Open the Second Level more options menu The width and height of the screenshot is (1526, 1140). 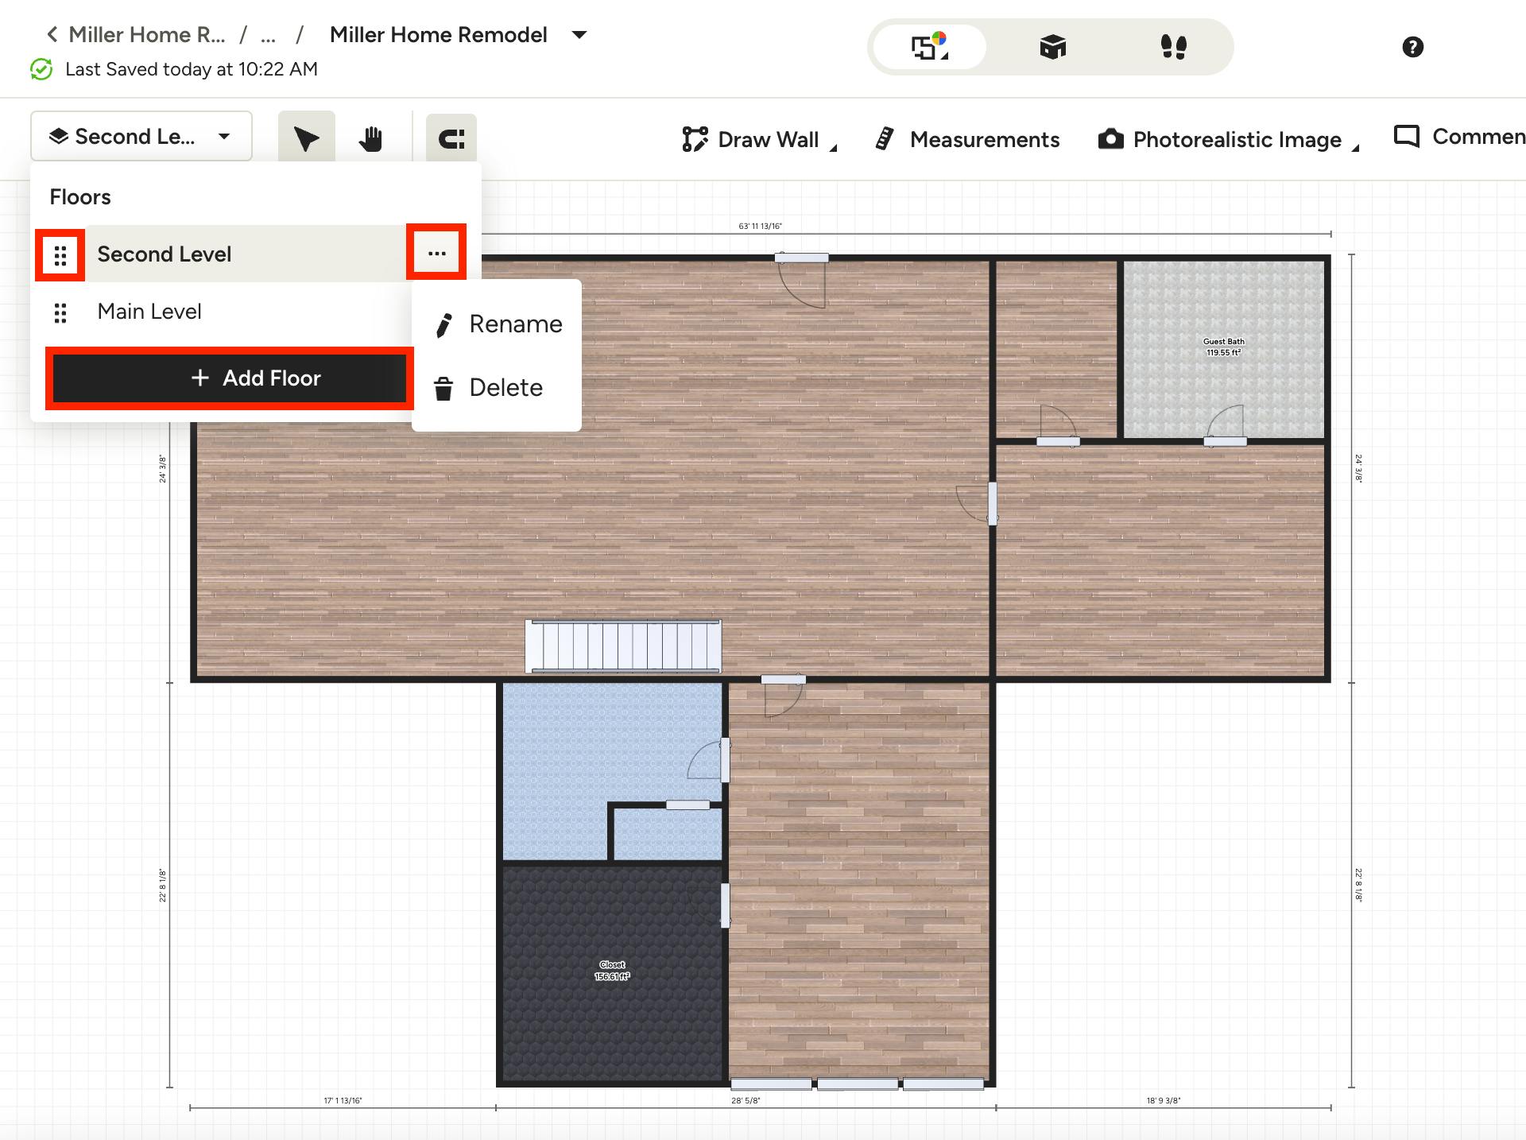436,253
